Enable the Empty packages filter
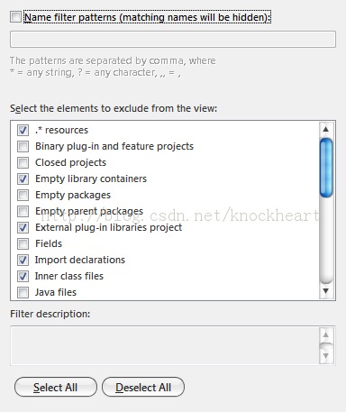Screen dimensions: 346x412 [x=23, y=196]
